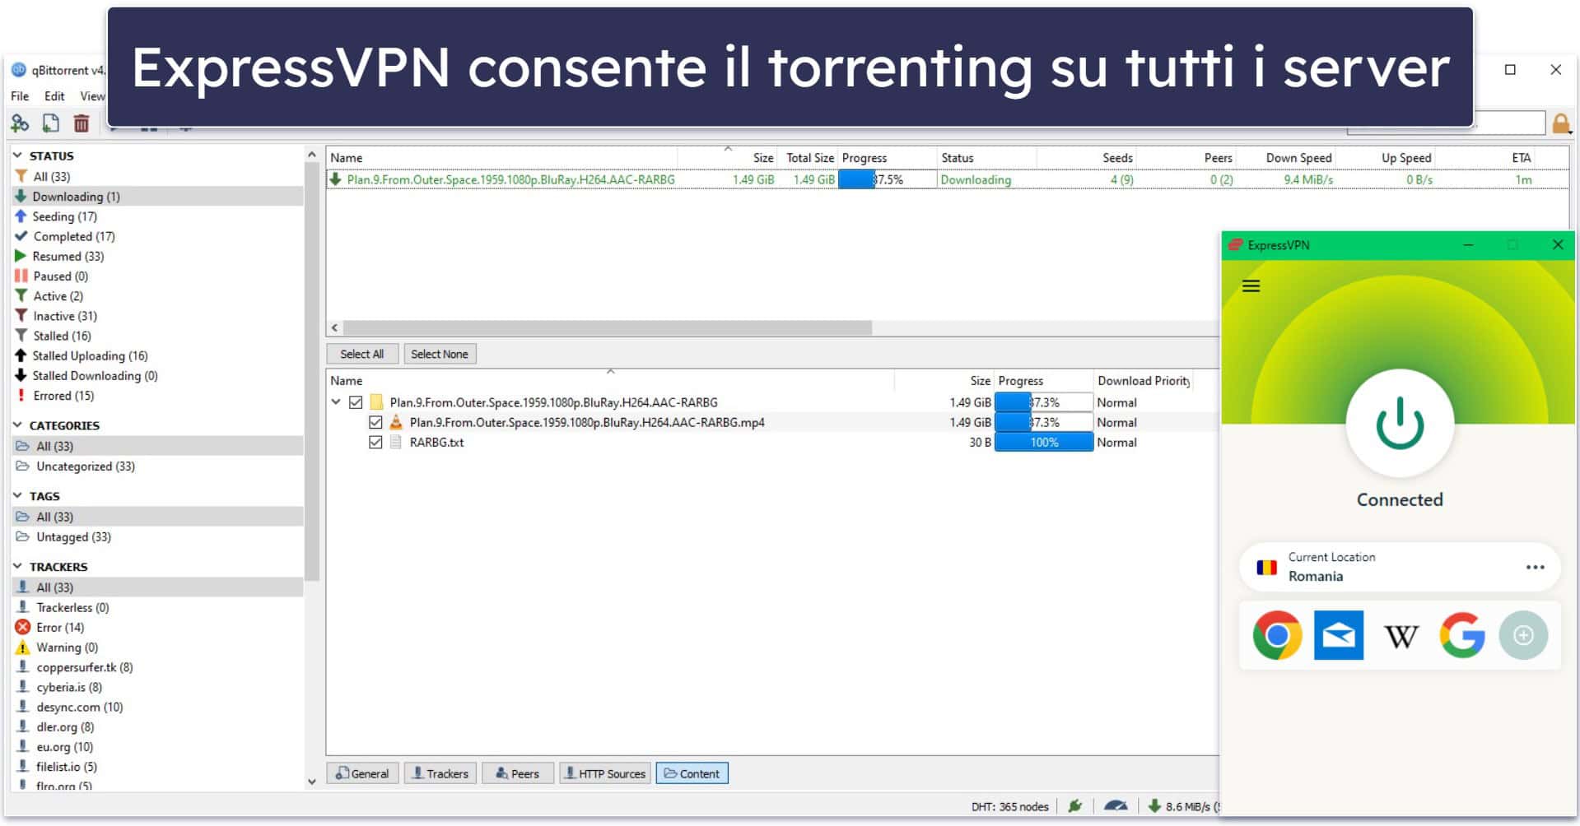Image resolution: width=1580 pixels, height=826 pixels.
Task: Switch to the Content tab
Action: (692, 773)
